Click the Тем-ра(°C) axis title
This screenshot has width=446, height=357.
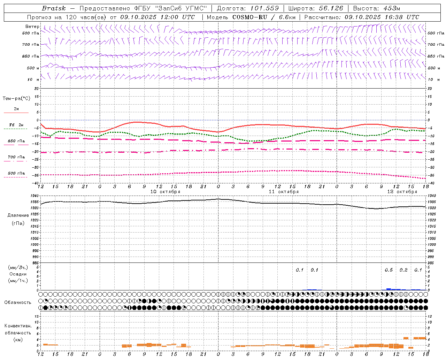[16, 99]
